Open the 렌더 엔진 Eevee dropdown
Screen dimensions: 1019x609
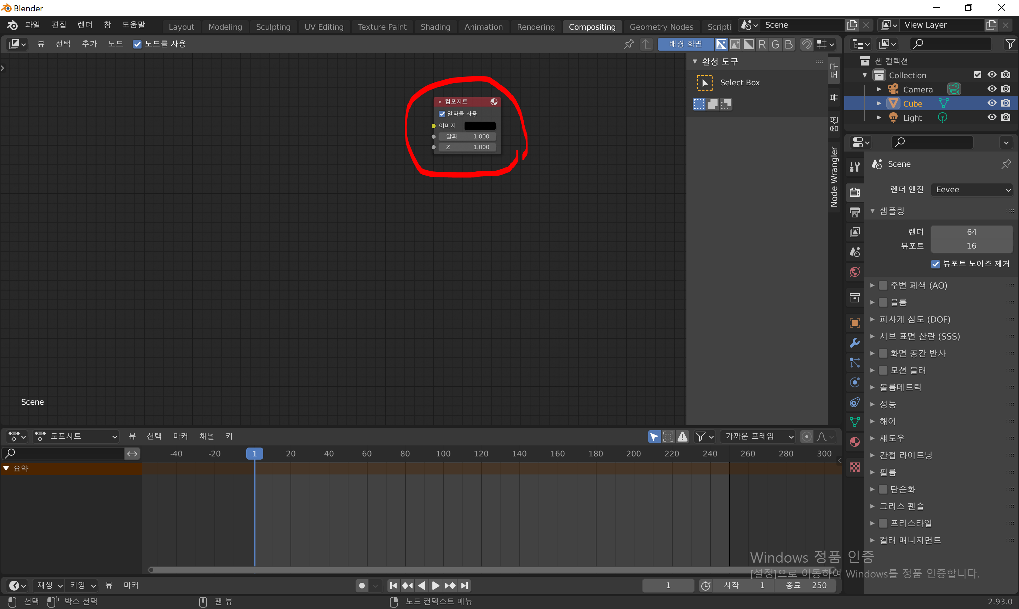coord(972,189)
